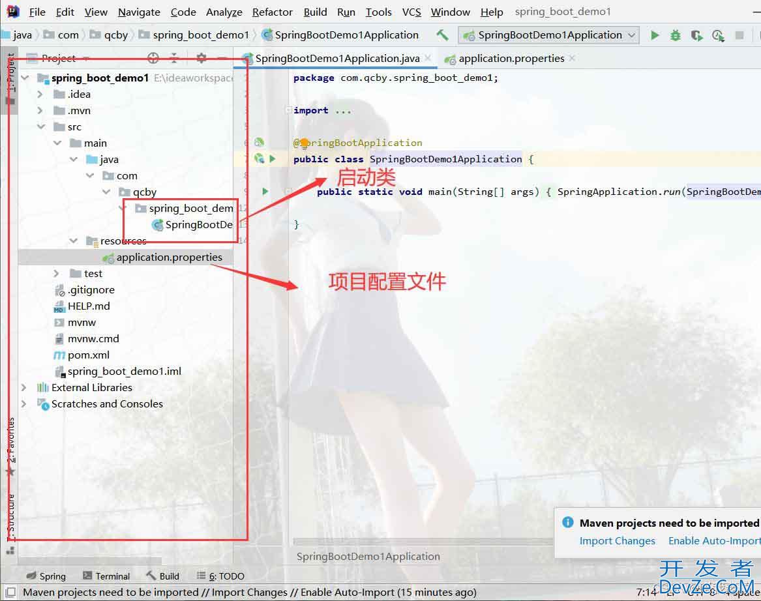Close SpringBootDemo1Application.java tab
761x601 pixels.
click(428, 58)
